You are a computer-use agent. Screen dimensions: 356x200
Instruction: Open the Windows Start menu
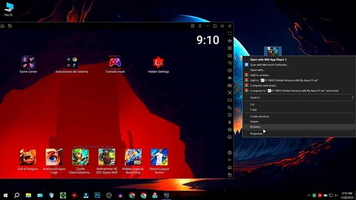coord(6,195)
